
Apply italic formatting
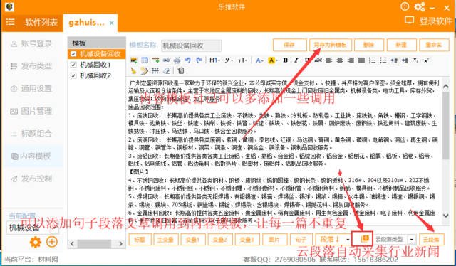tap(296, 60)
